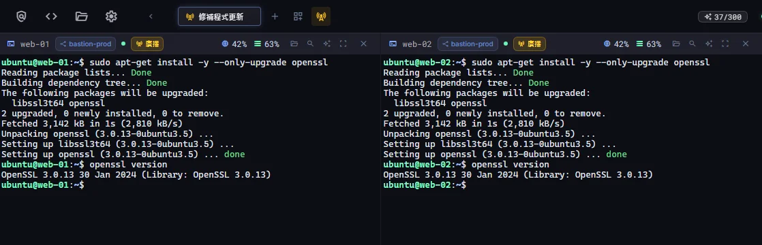The image size is (762, 245).
Task: Close the web-01 pane
Action: pyautogui.click(x=363, y=44)
